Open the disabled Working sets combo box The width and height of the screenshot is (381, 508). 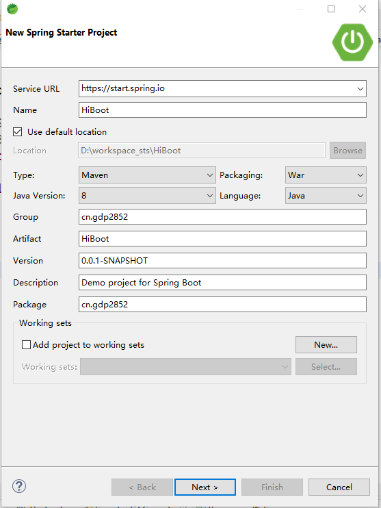(185, 367)
